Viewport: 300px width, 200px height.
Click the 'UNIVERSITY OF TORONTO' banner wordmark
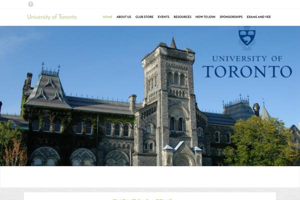point(247,66)
